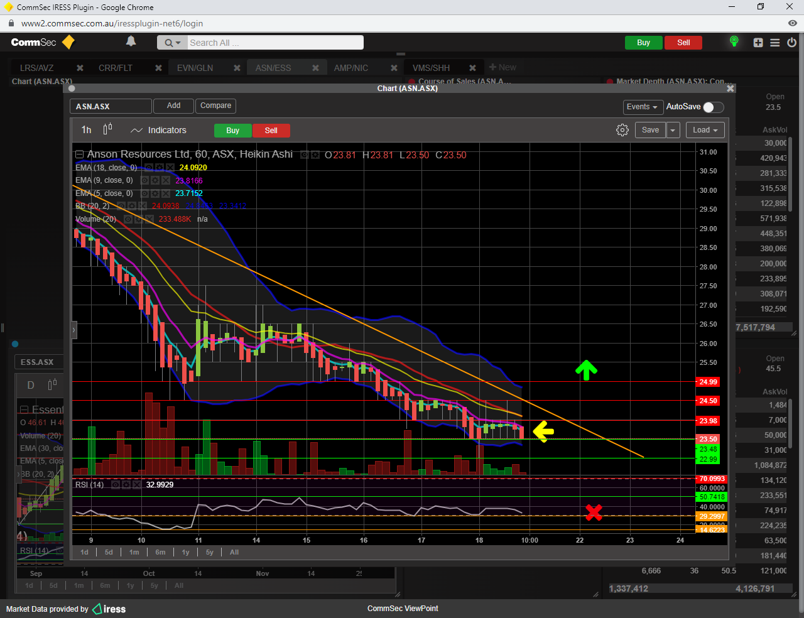Open the hamburger menu in CommSec header
This screenshot has width=804, height=618.
pyautogui.click(x=775, y=43)
